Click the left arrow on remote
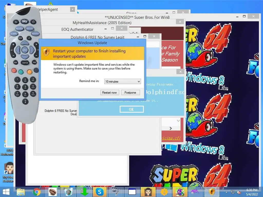Screen dimensions: 263x197 tap(18, 50)
